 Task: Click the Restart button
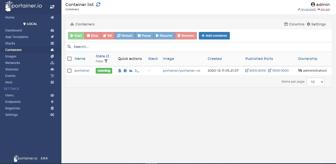pos(125,36)
